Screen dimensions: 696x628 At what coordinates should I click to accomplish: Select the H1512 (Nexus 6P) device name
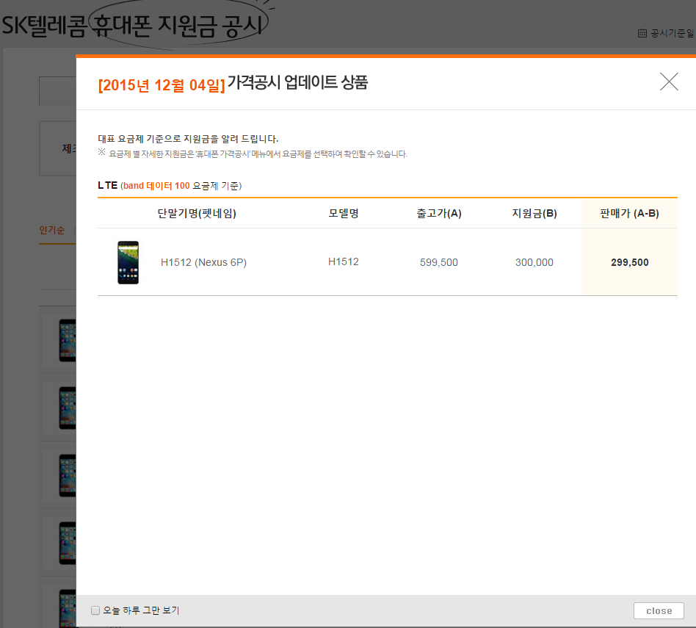coord(203,262)
